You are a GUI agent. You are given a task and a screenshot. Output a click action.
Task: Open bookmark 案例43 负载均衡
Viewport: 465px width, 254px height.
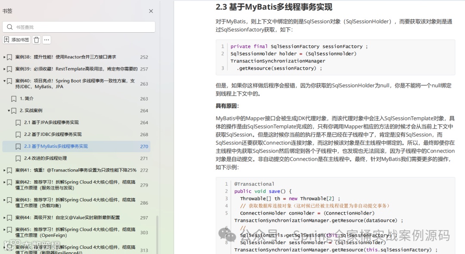(75, 202)
